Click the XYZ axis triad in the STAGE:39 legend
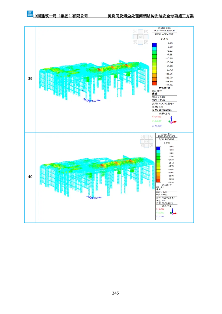This screenshot has height=314, width=222. click(x=172, y=120)
